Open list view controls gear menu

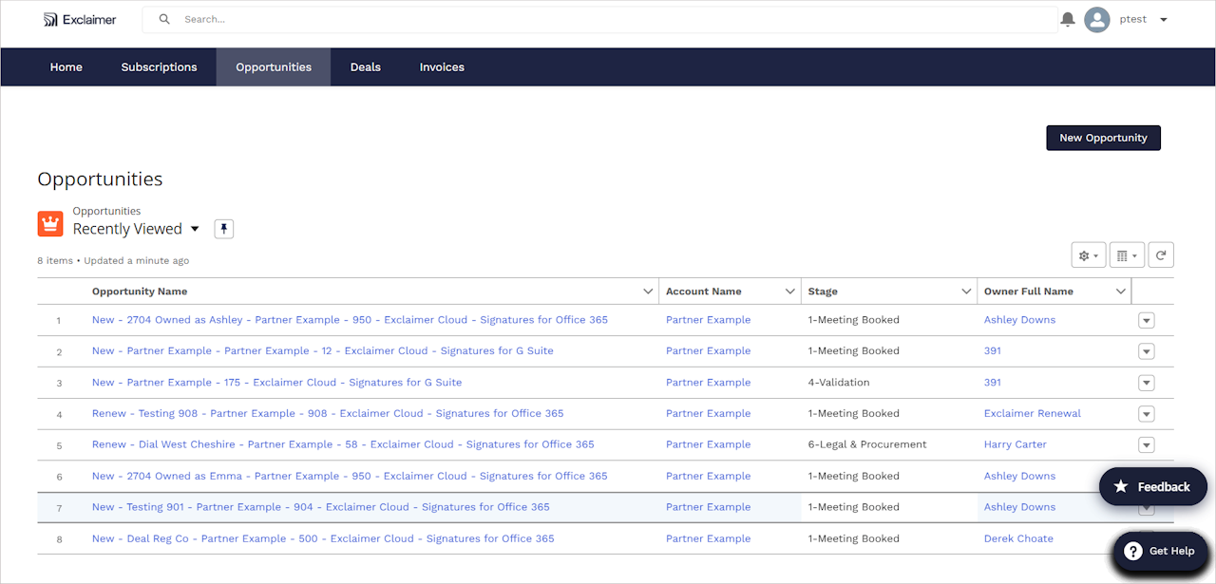(1088, 255)
